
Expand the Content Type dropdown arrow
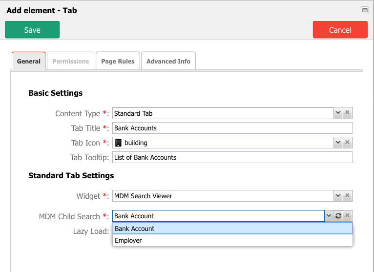(338, 113)
